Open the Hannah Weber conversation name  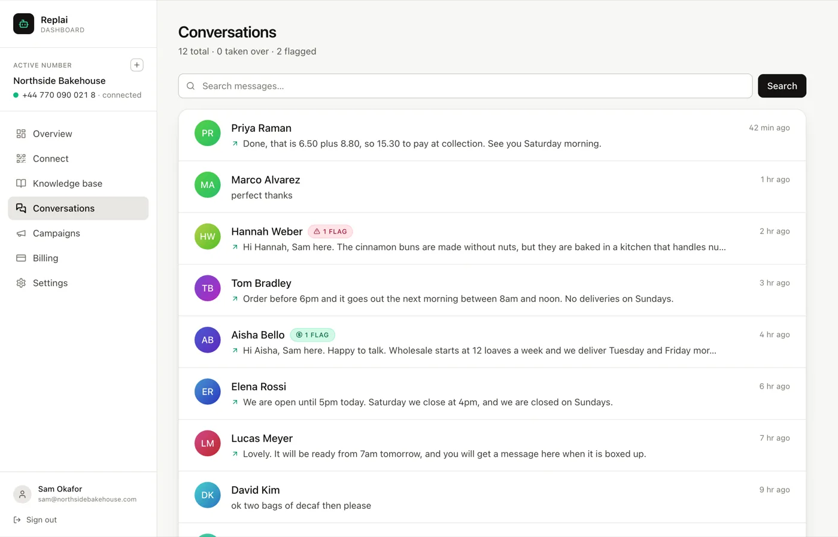pyautogui.click(x=267, y=232)
